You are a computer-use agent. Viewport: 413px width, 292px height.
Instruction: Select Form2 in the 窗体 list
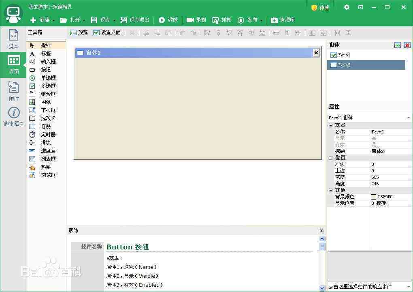pyautogui.click(x=366, y=65)
